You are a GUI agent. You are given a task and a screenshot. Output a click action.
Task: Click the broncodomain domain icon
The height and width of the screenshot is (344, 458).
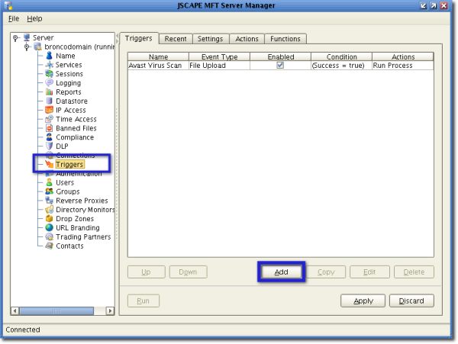(x=38, y=47)
